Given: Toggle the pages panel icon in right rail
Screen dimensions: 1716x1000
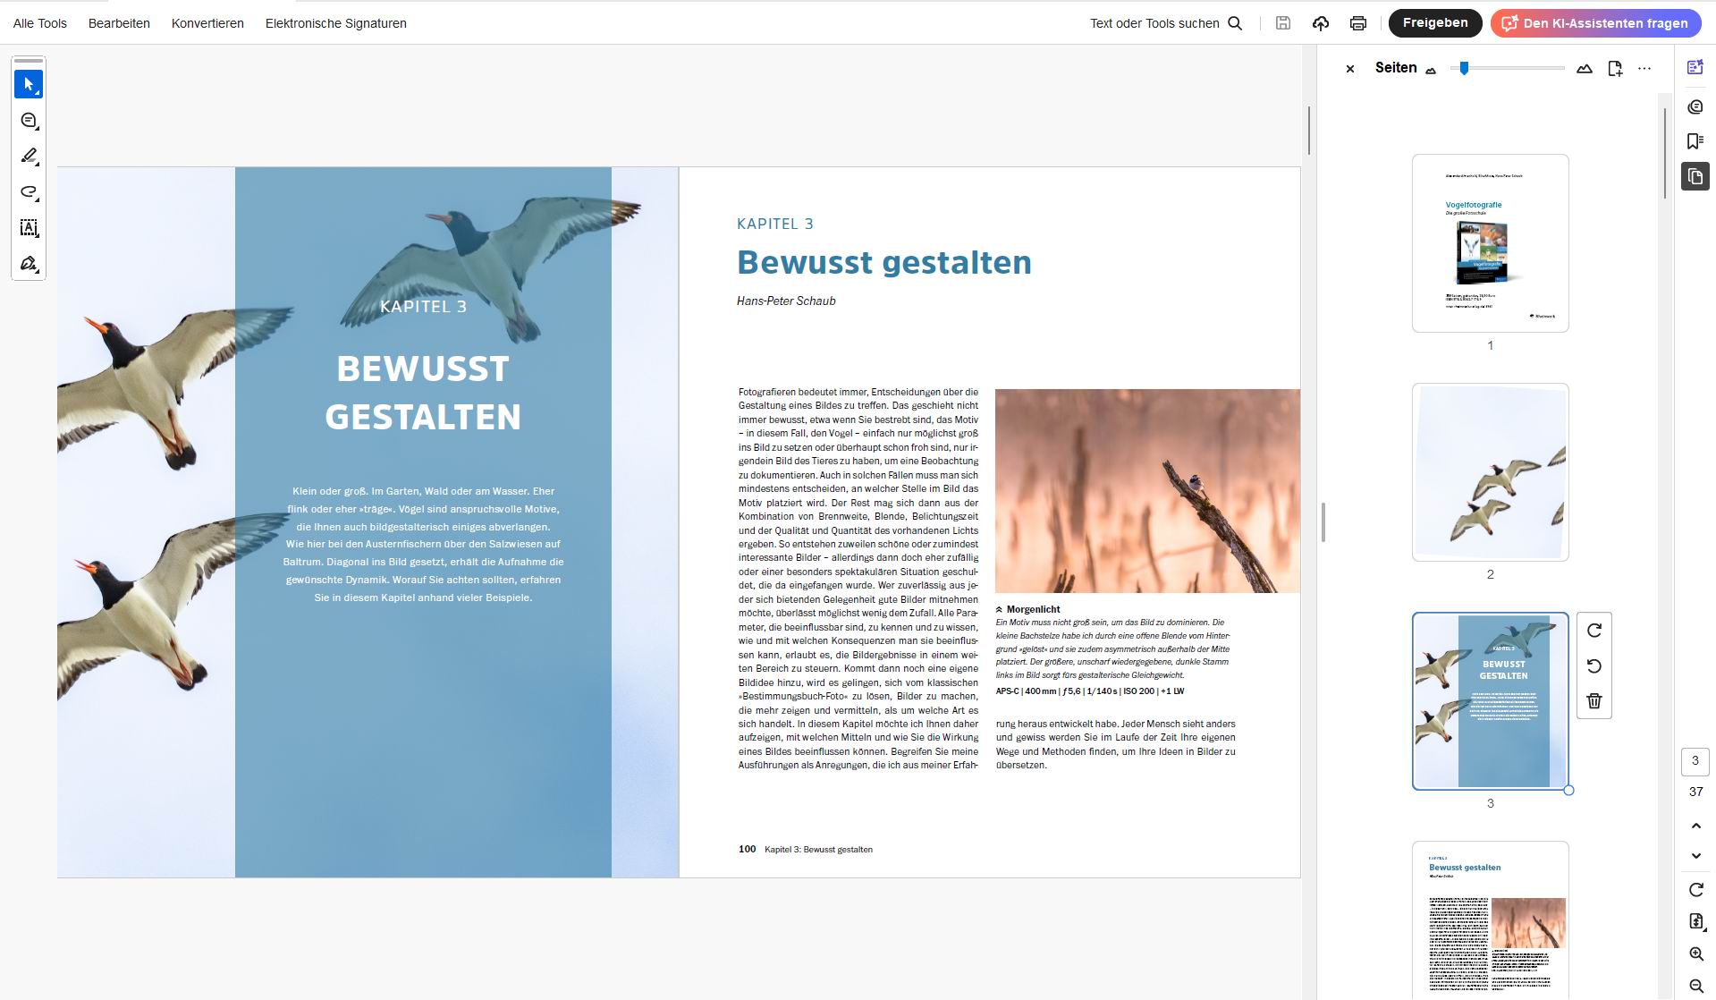Looking at the screenshot, I should (1695, 176).
